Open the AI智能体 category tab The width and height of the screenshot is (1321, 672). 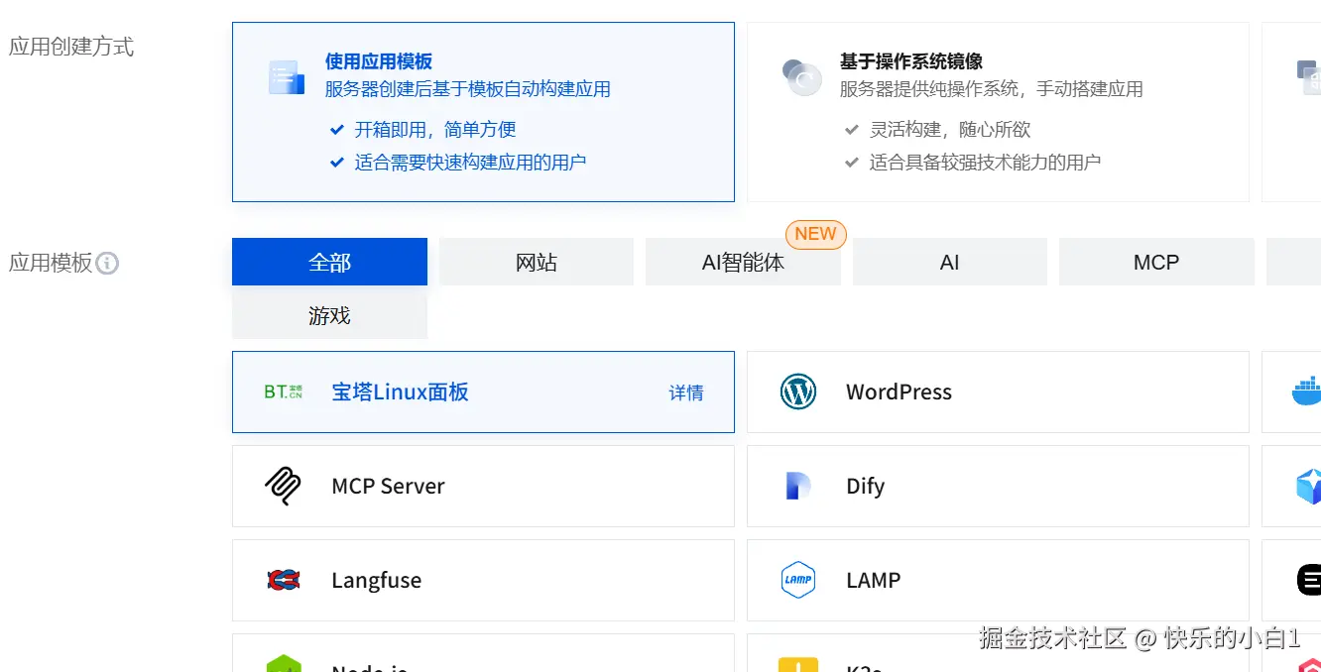[x=743, y=262]
